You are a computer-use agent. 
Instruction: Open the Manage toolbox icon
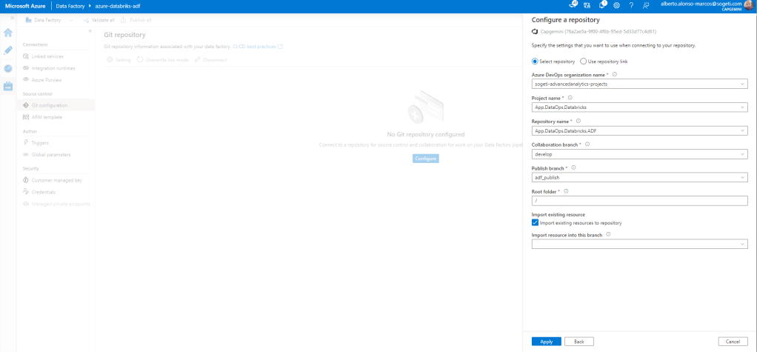tap(8, 86)
